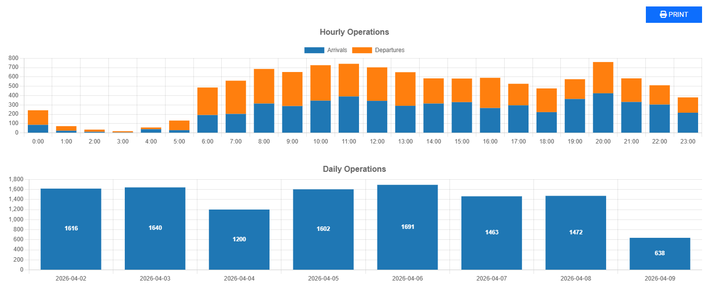Hide the Departures dataset legend label

point(389,50)
